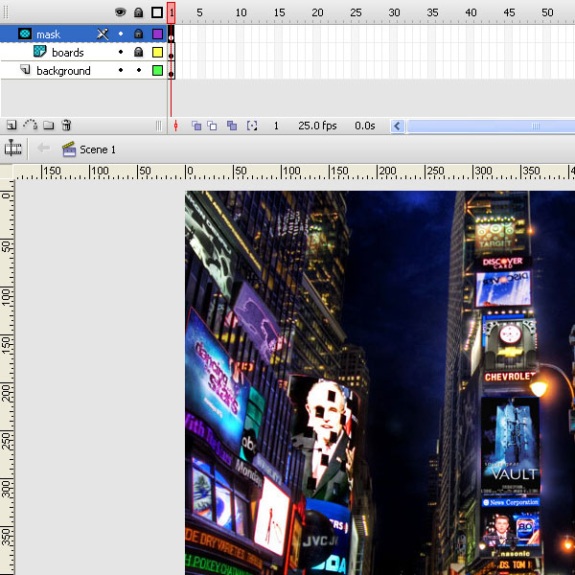Click the timeline horizontal scrollbar thumb

click(x=492, y=126)
